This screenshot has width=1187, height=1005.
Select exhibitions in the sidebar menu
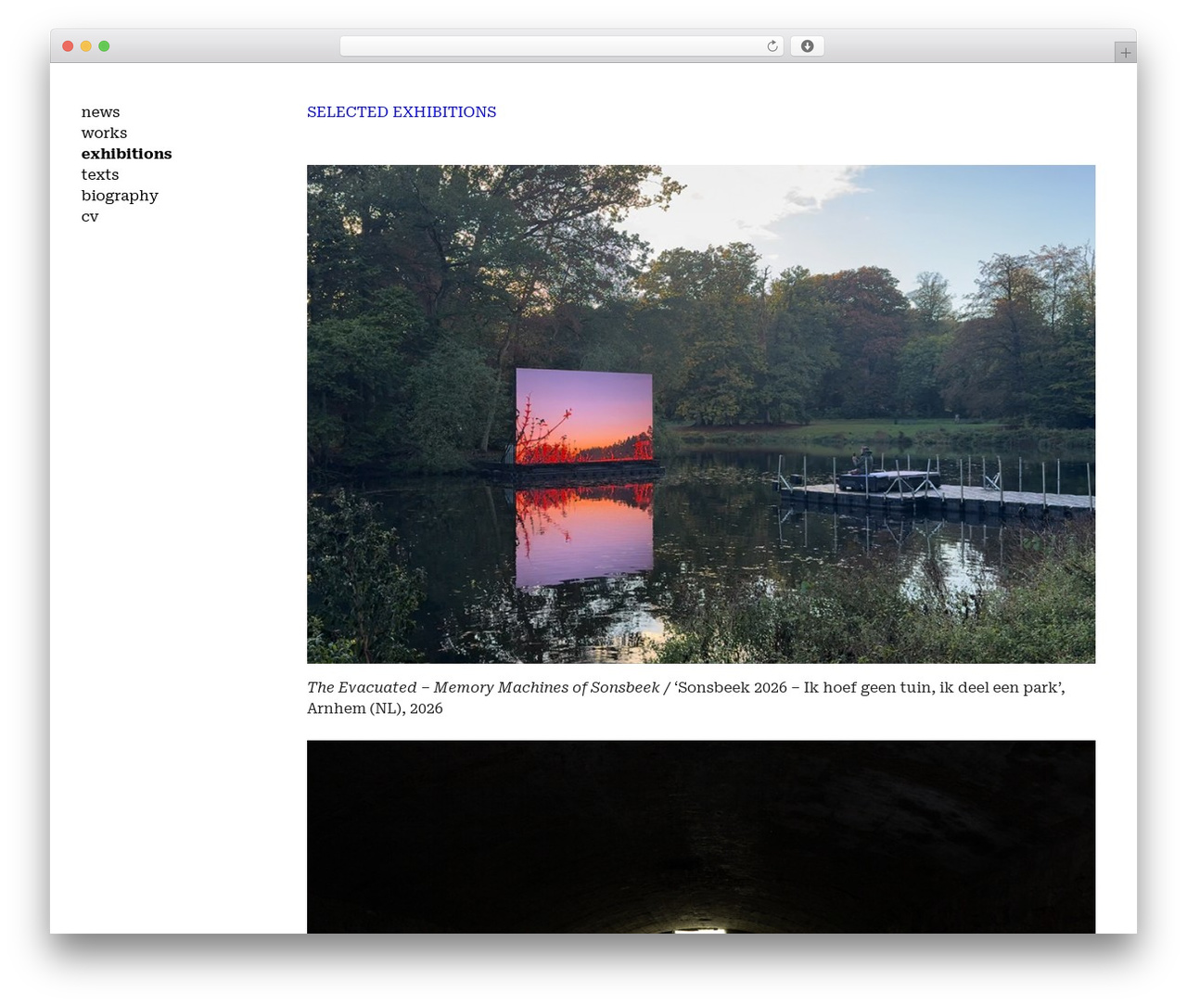click(126, 154)
